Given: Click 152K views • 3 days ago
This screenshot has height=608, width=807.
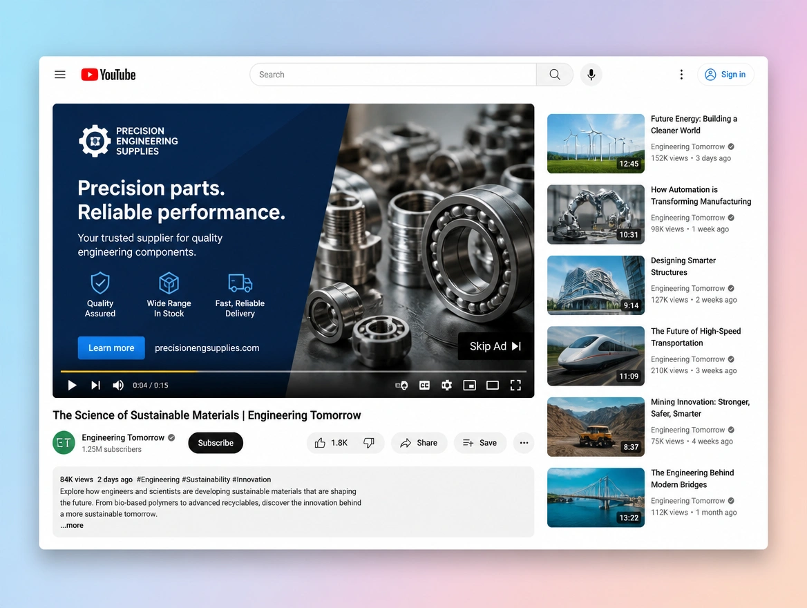Looking at the screenshot, I should pos(691,158).
